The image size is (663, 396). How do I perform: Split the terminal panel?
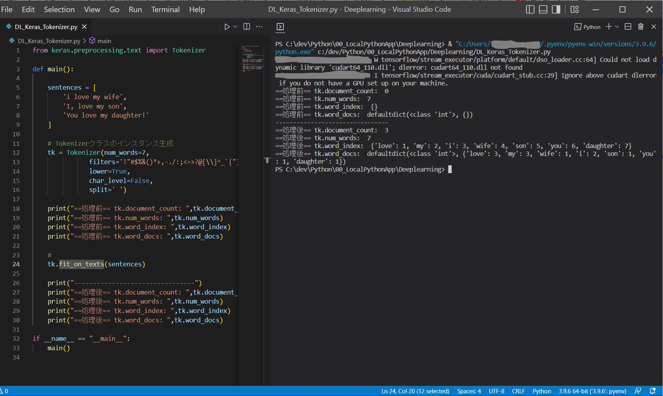pos(628,26)
